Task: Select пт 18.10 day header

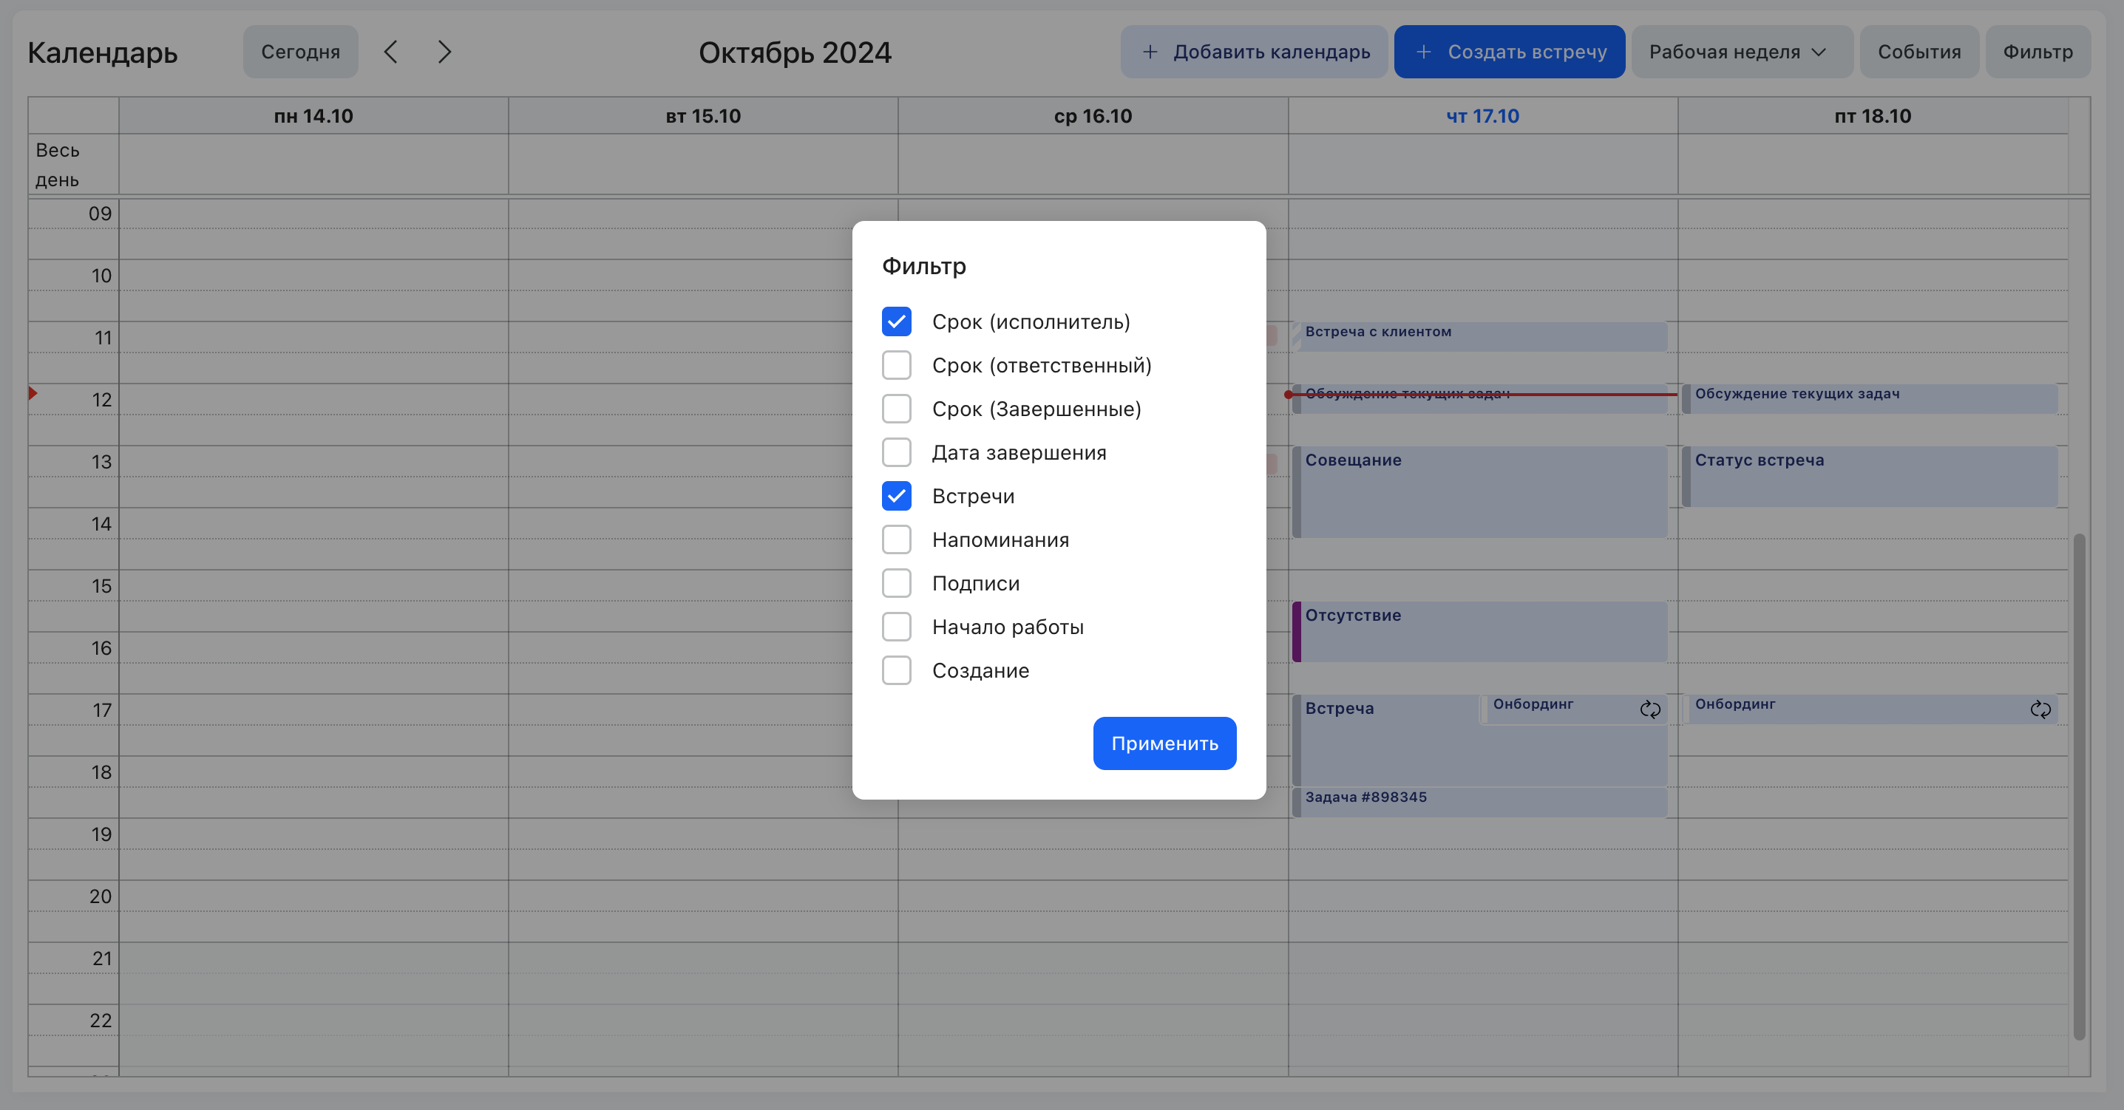Action: pos(1873,116)
